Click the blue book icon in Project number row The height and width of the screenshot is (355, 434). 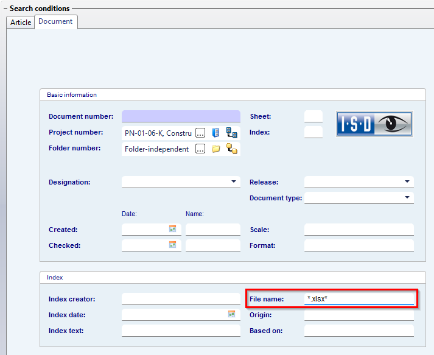pos(215,133)
